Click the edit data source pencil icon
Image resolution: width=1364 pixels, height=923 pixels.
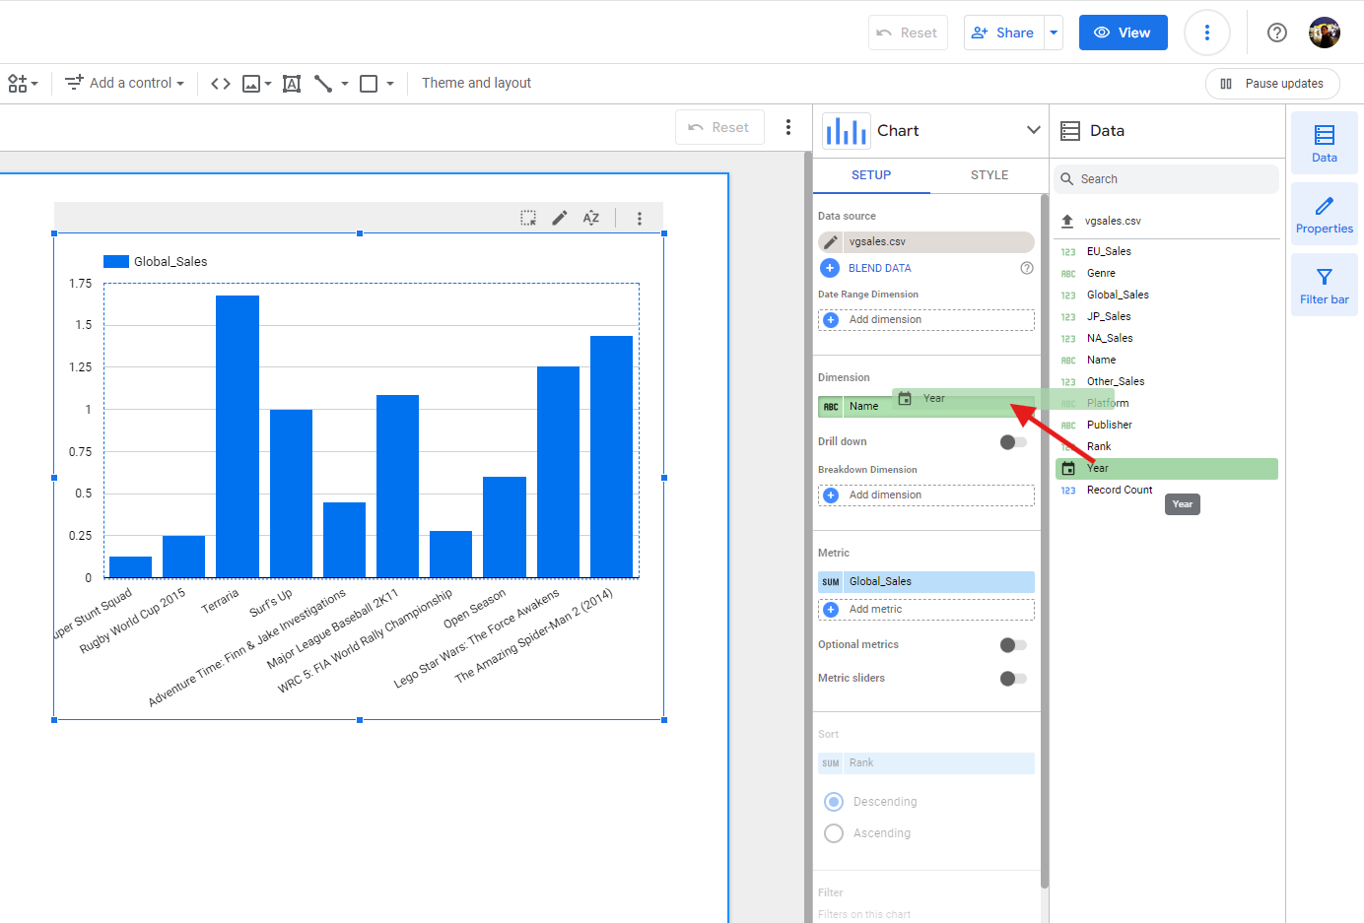831,242
